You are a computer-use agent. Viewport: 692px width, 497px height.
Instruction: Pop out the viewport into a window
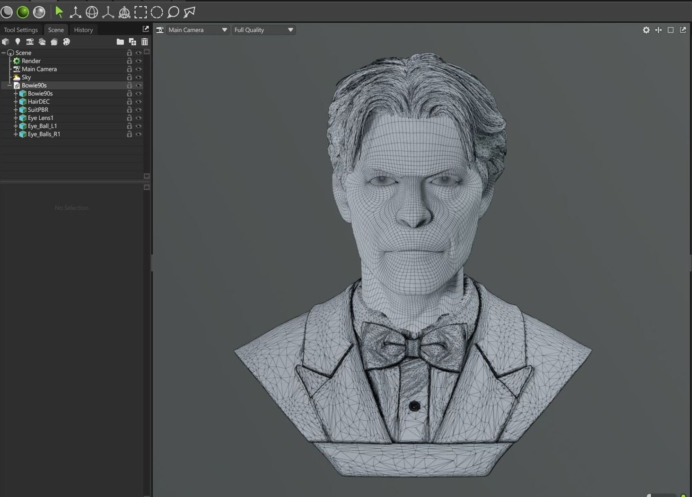[x=683, y=30]
